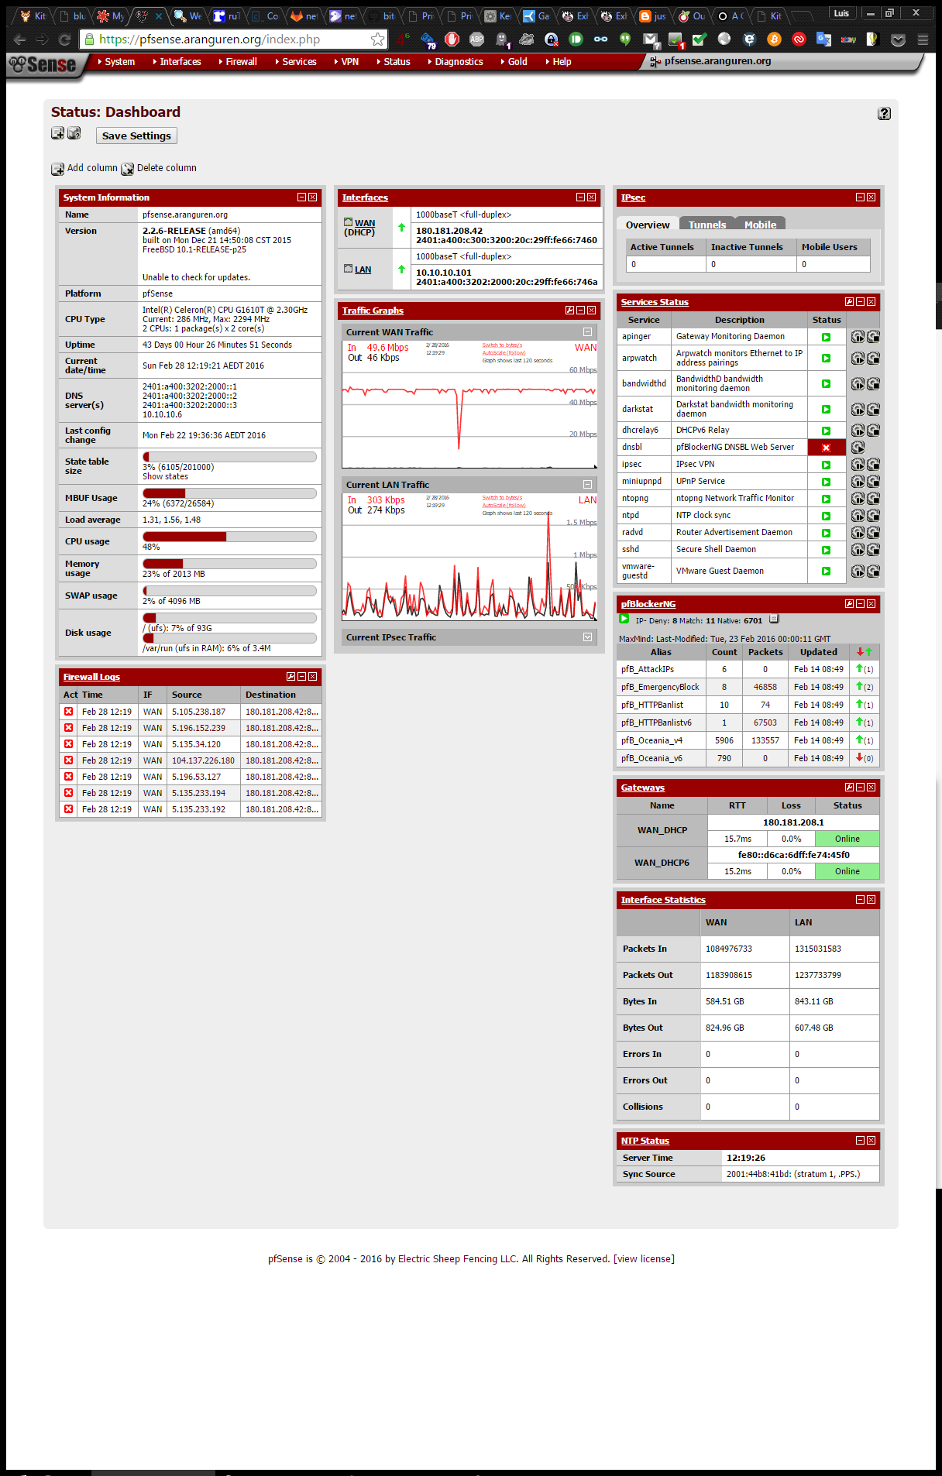Click the Show states link
Viewport: 942px width, 1476px height.
tap(165, 477)
